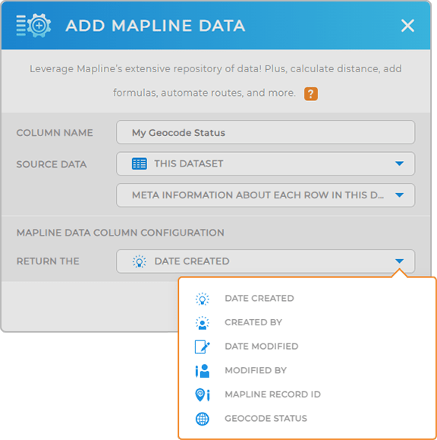Click Mapline Data Column Configuration heading

point(121,233)
